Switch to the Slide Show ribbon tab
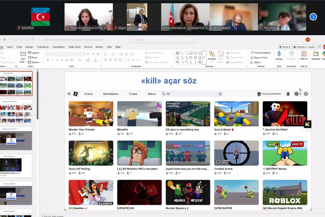The width and height of the screenshot is (325, 217). [74, 47]
